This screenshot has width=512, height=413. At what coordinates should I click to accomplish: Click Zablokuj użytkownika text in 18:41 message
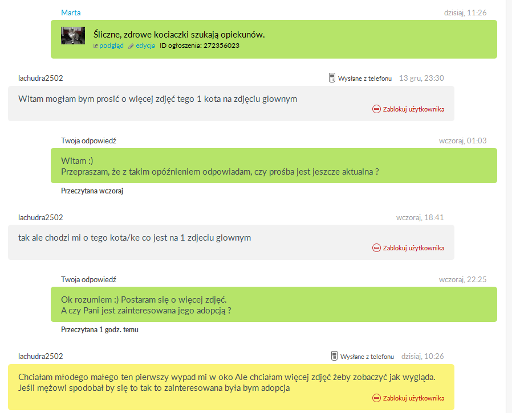(x=413, y=248)
